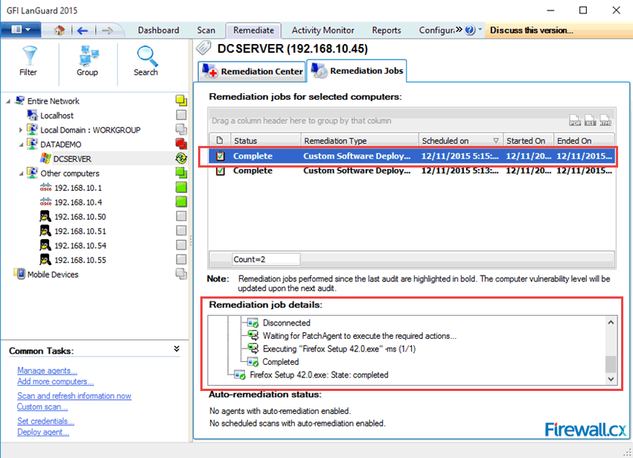Click the Localhost status box

point(181,115)
